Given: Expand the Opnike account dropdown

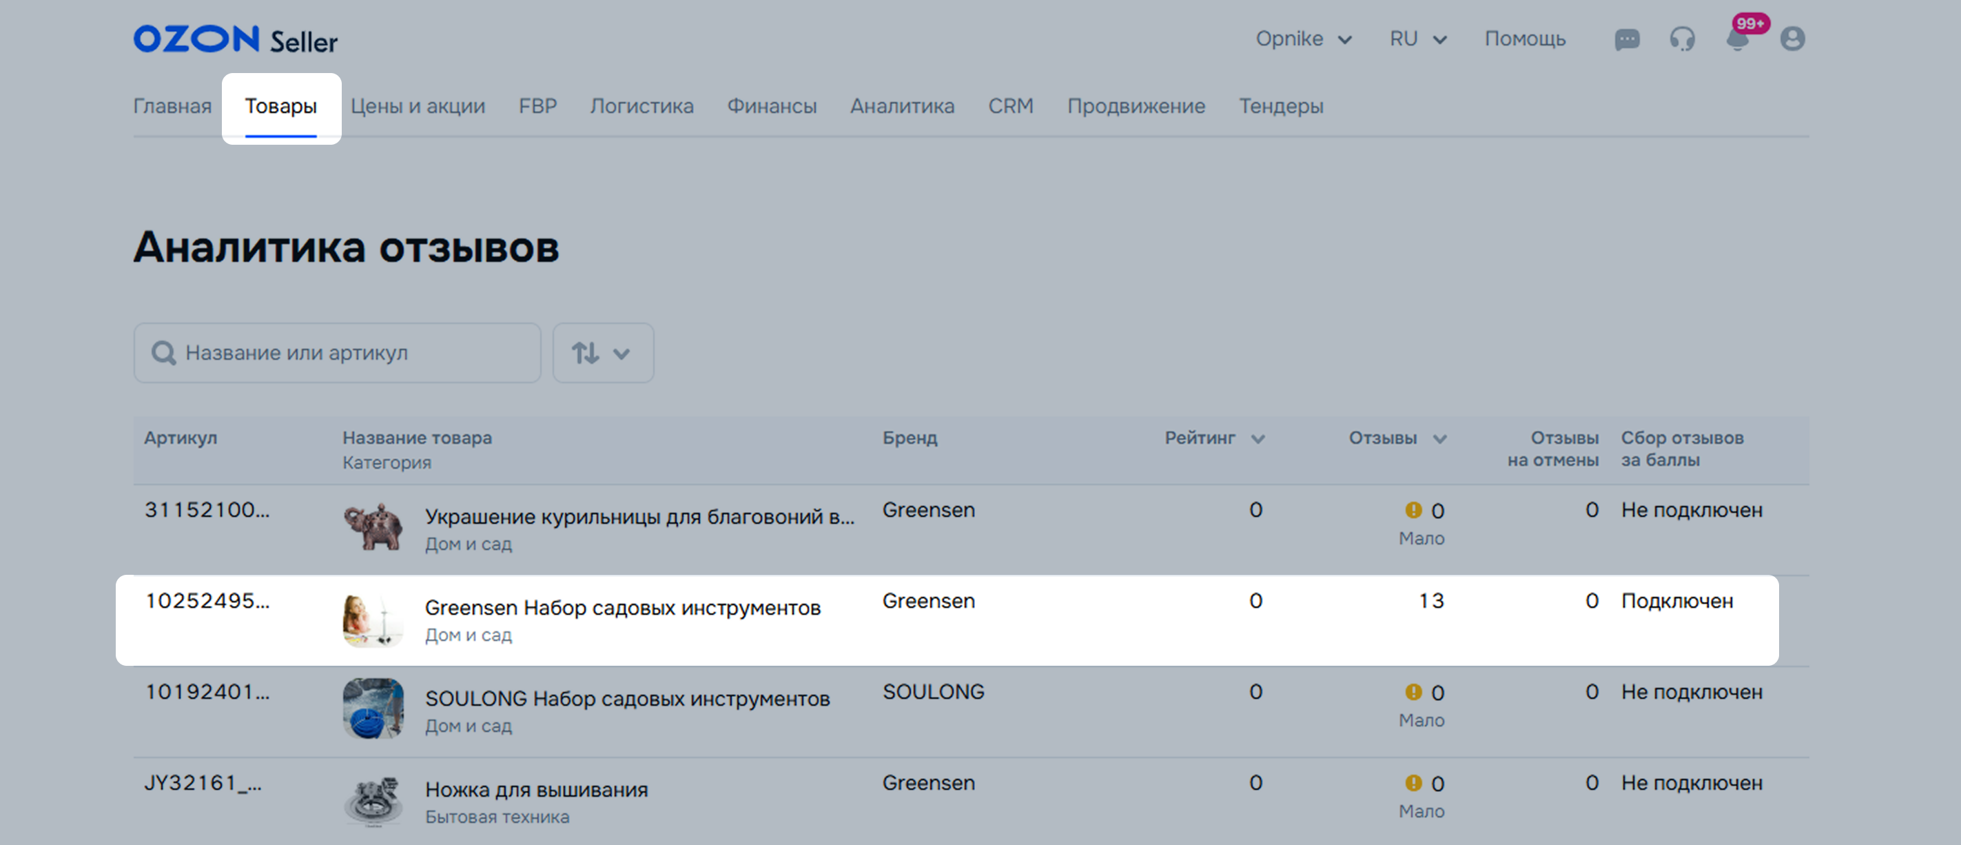Looking at the screenshot, I should coord(1303,39).
